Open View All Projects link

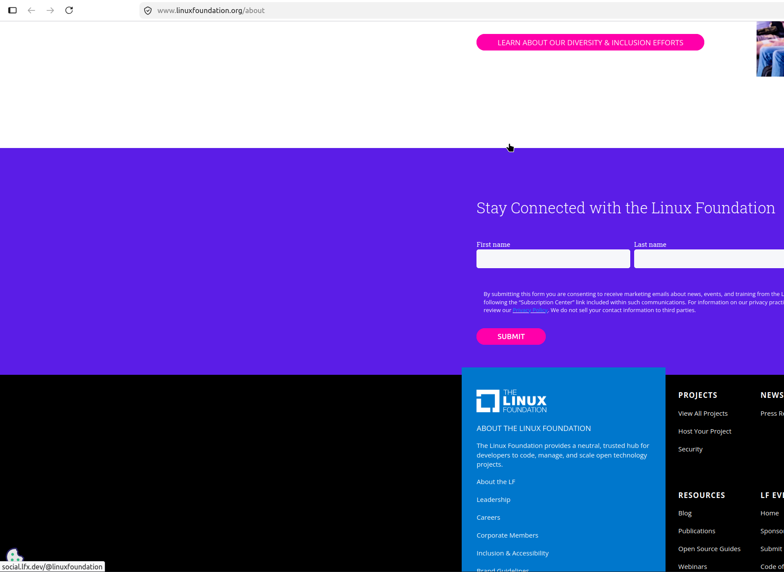coord(703,414)
